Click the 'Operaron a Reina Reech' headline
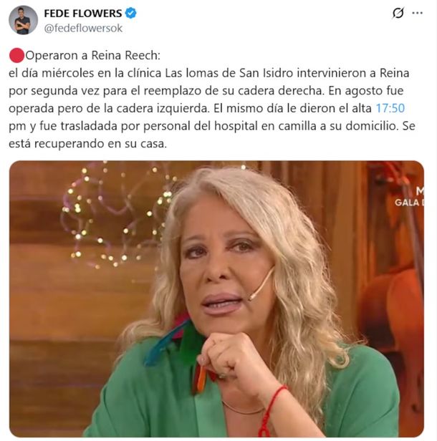This screenshot has height=441, width=437. point(92,55)
